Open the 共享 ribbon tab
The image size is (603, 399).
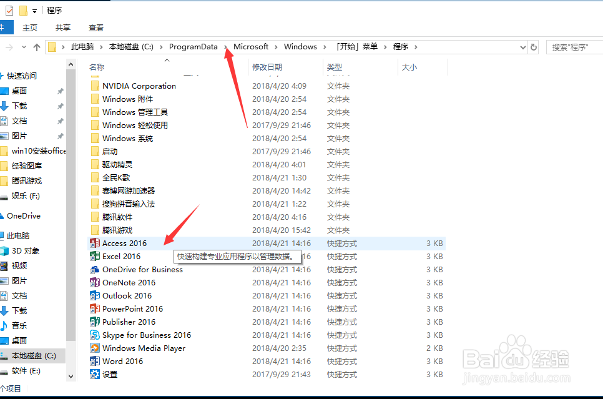tap(63, 27)
